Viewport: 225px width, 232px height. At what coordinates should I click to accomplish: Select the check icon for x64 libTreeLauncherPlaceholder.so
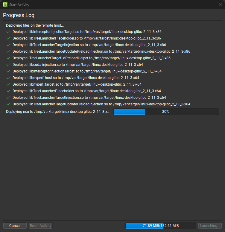(x=8, y=91)
